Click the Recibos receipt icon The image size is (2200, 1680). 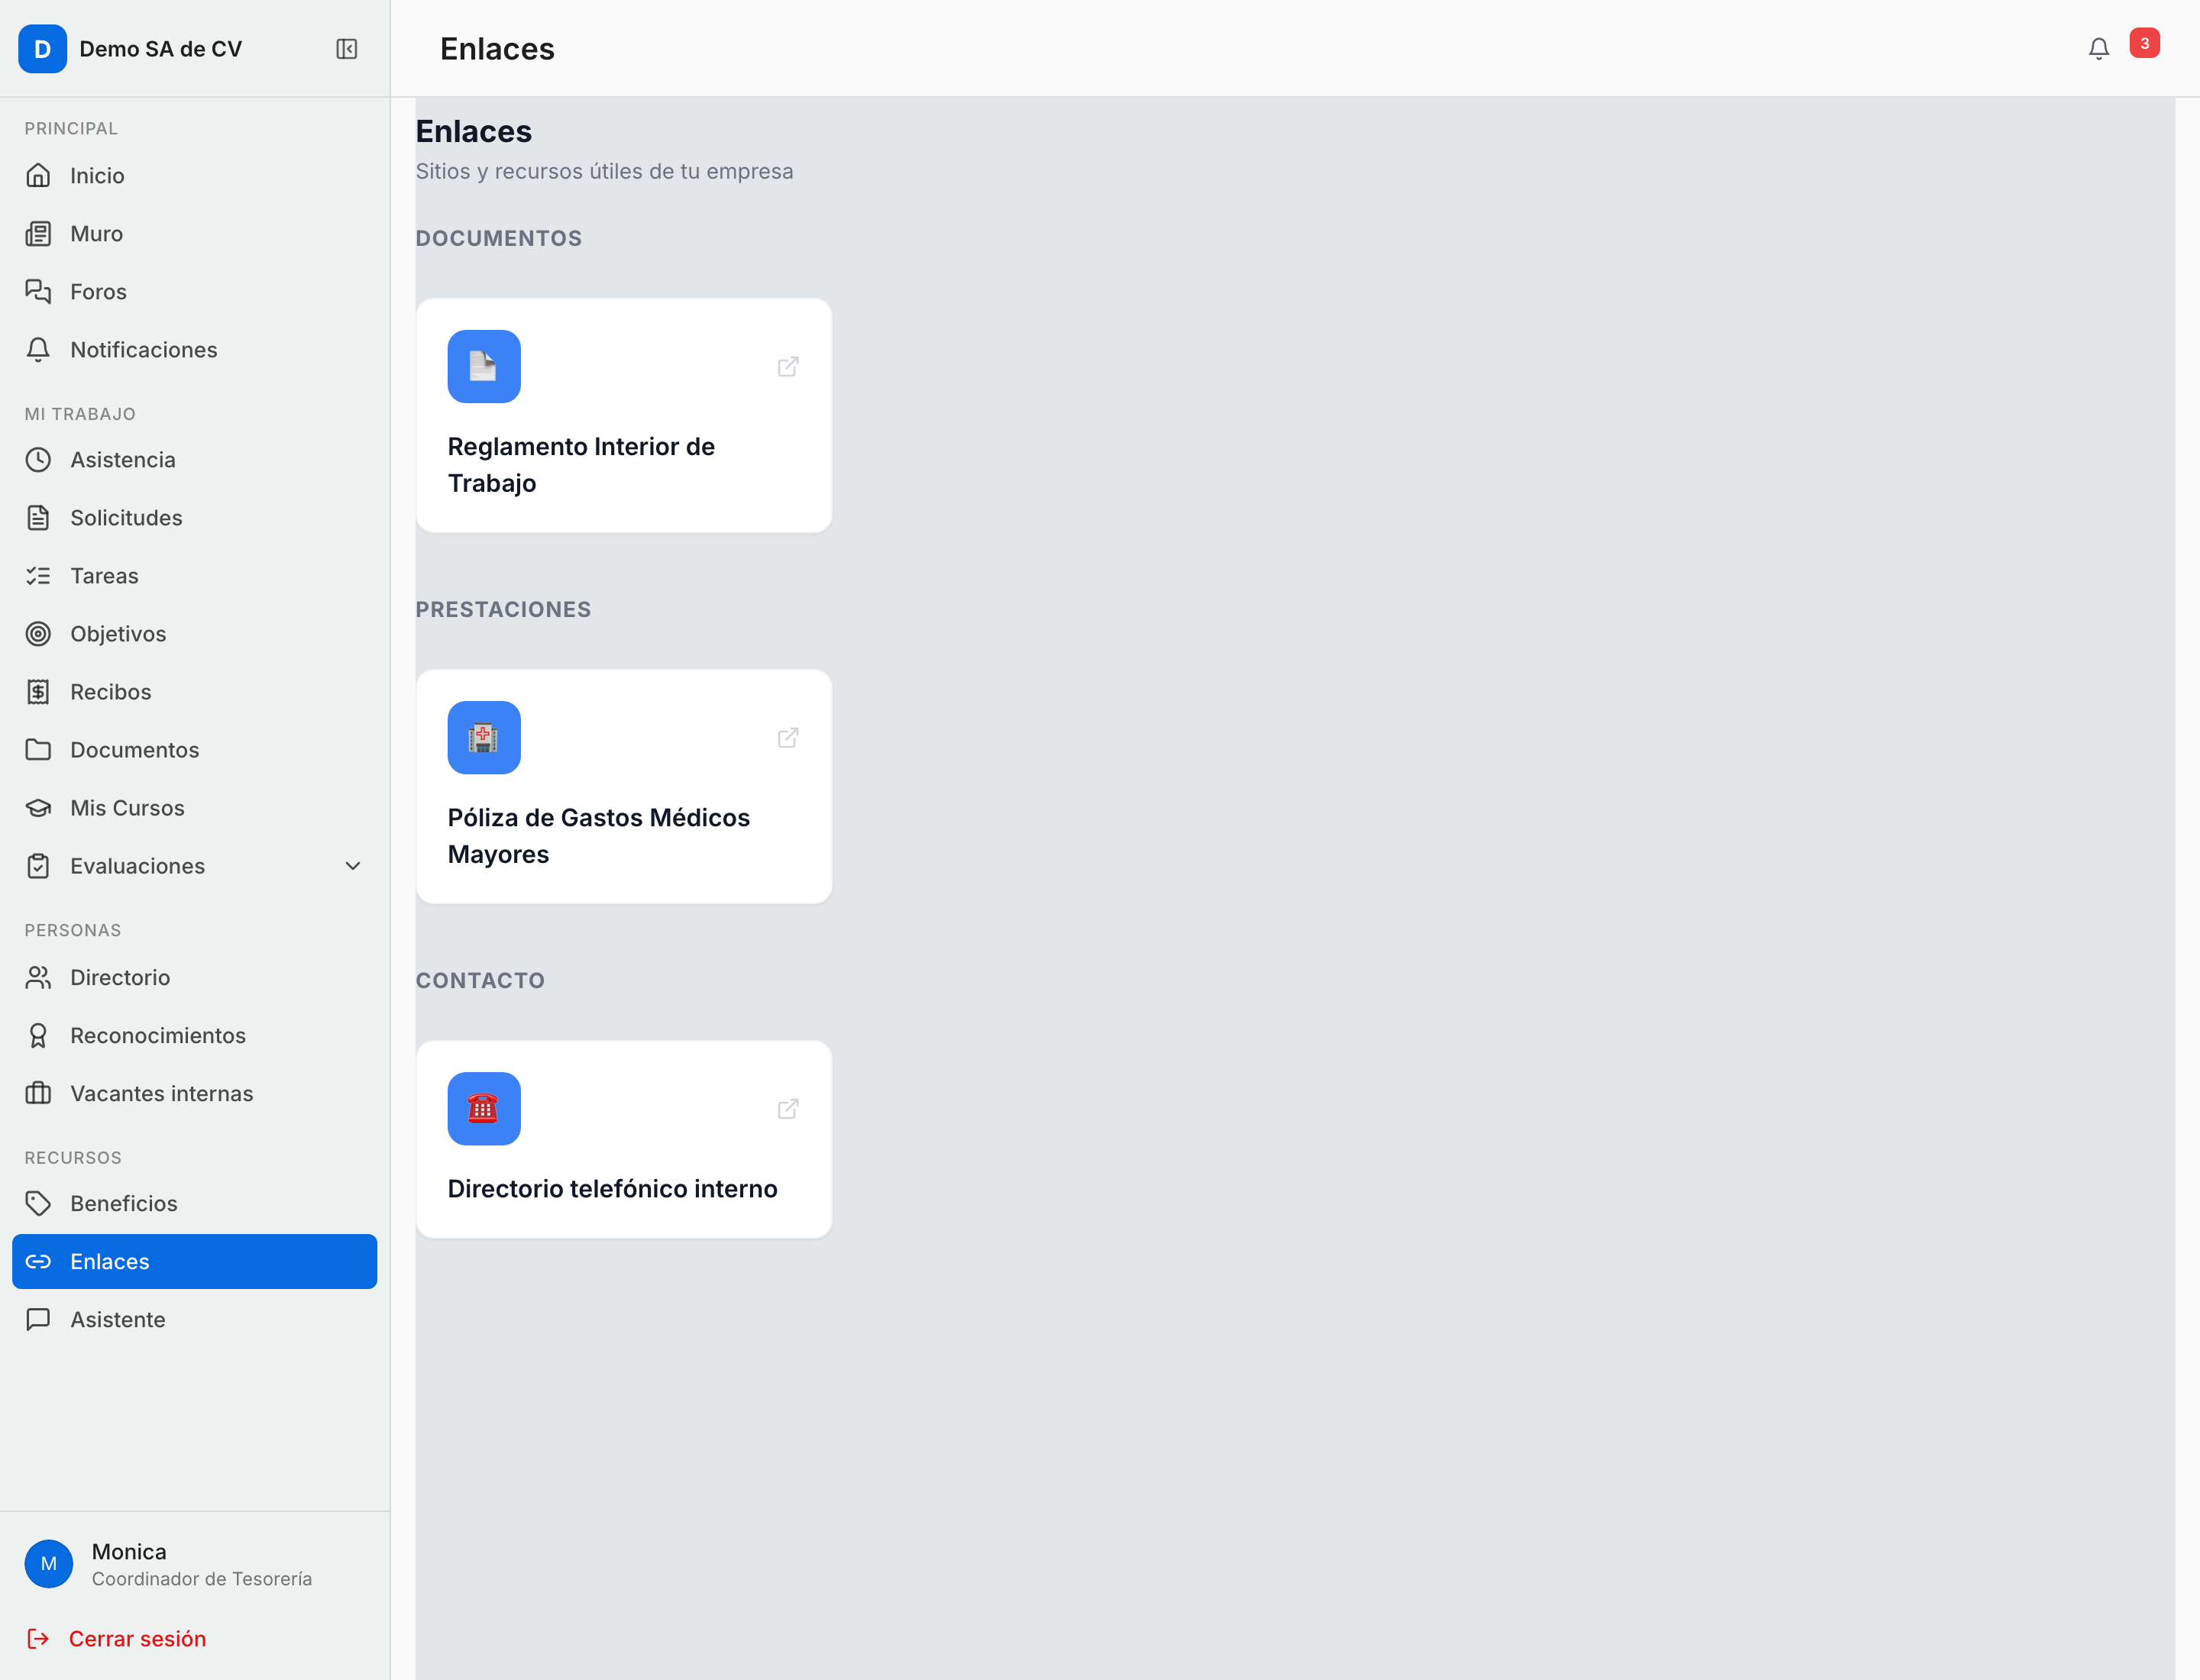[x=38, y=692]
